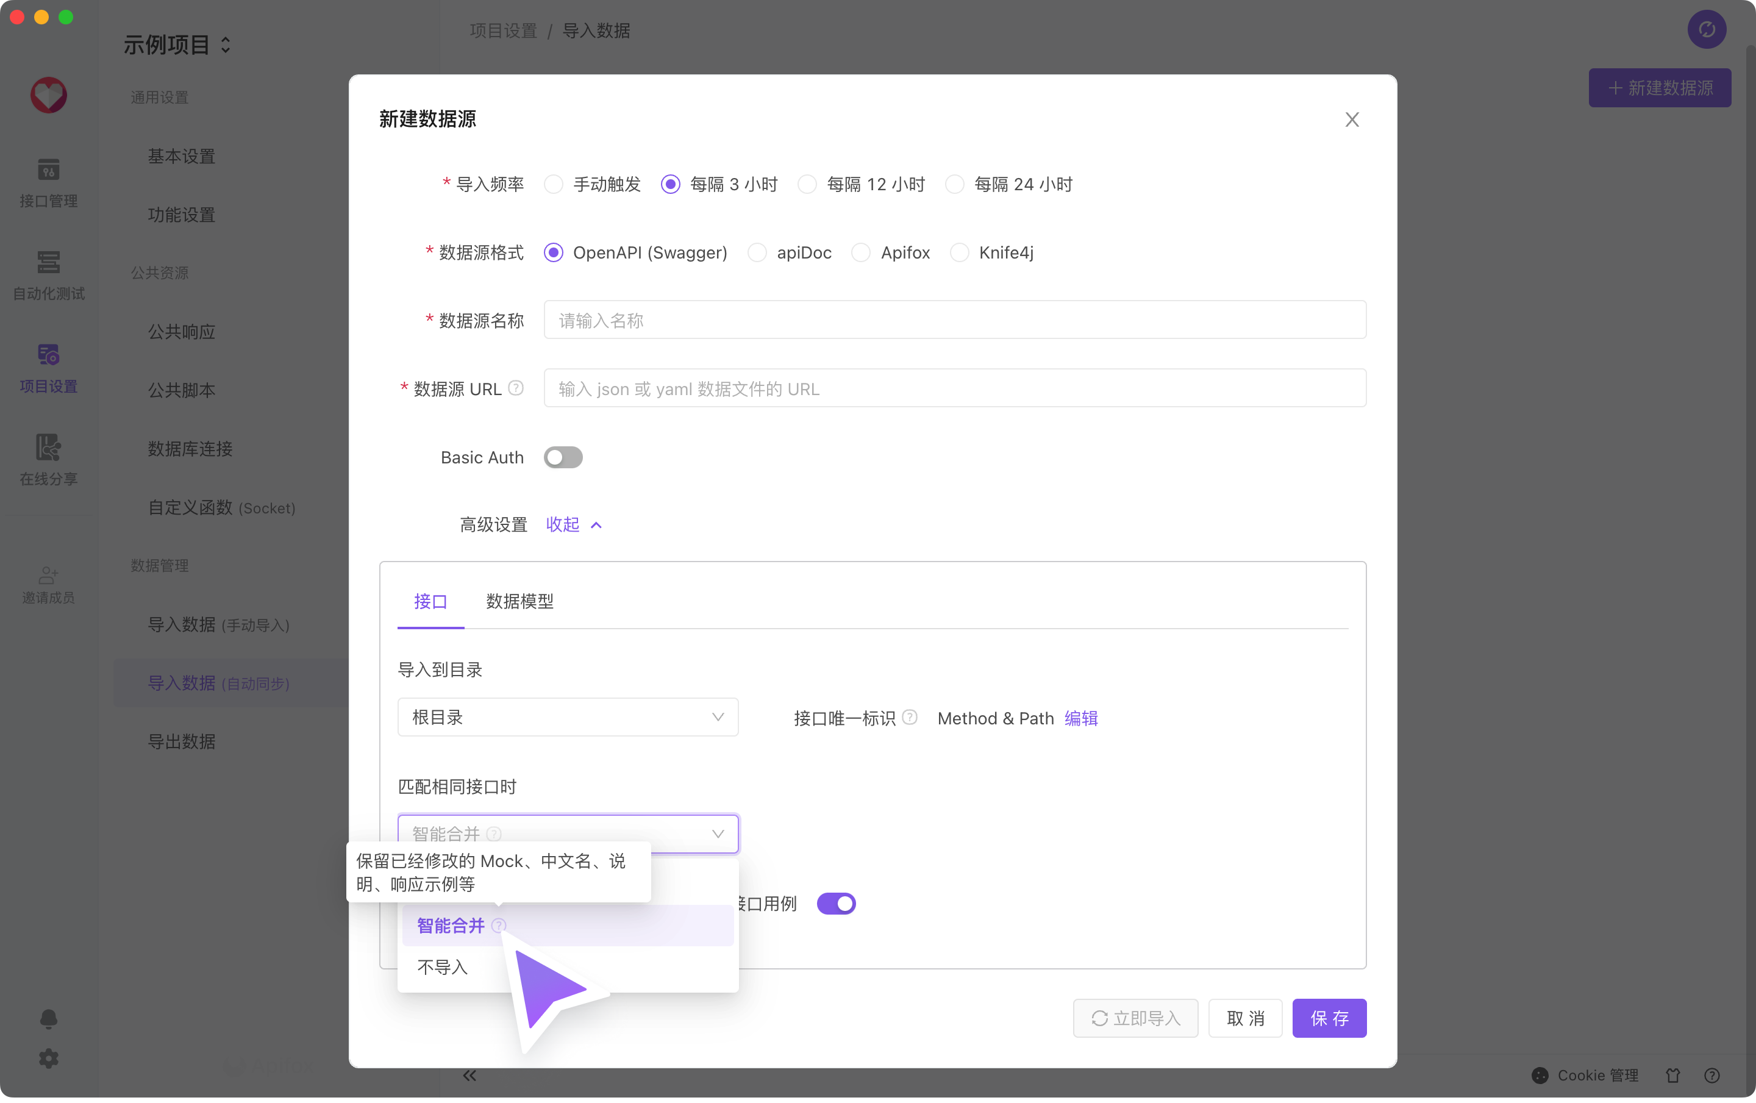Open 导出数据 in the settings menu
Viewport: 1756px width, 1103px height.
(182, 741)
